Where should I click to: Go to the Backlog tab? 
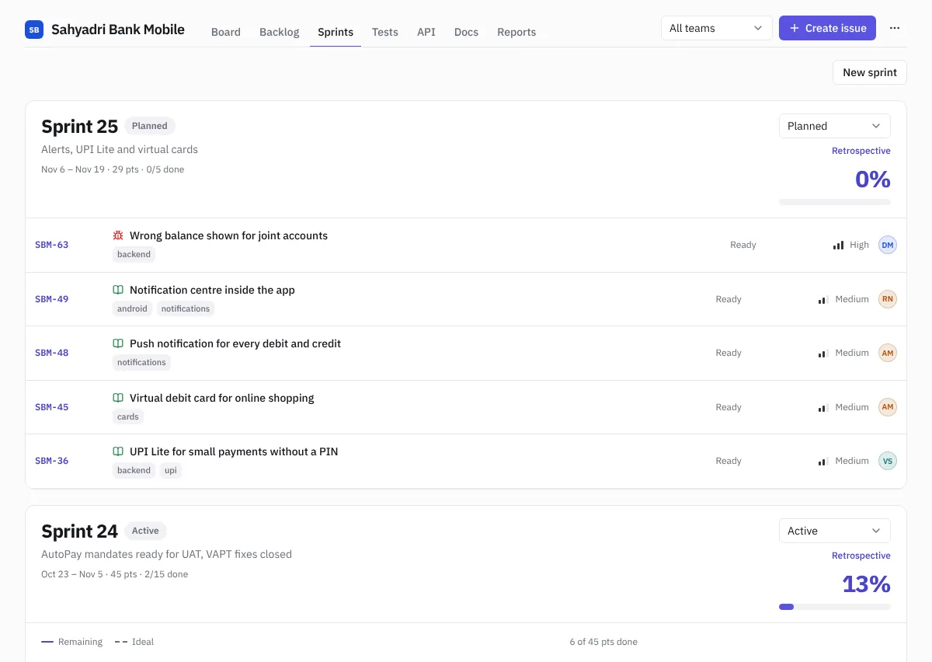click(x=280, y=32)
